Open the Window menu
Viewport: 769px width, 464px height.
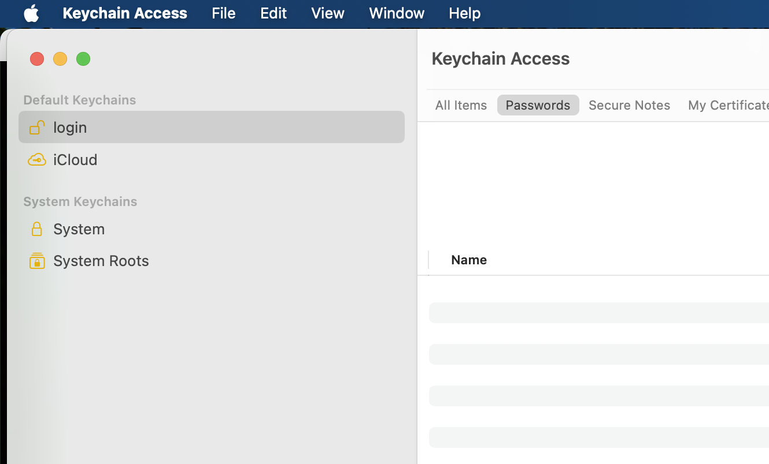(397, 13)
